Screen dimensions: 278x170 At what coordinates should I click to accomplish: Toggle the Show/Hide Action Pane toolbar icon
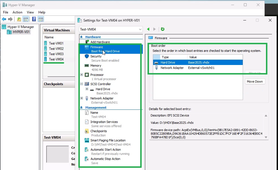[x=41, y=19]
